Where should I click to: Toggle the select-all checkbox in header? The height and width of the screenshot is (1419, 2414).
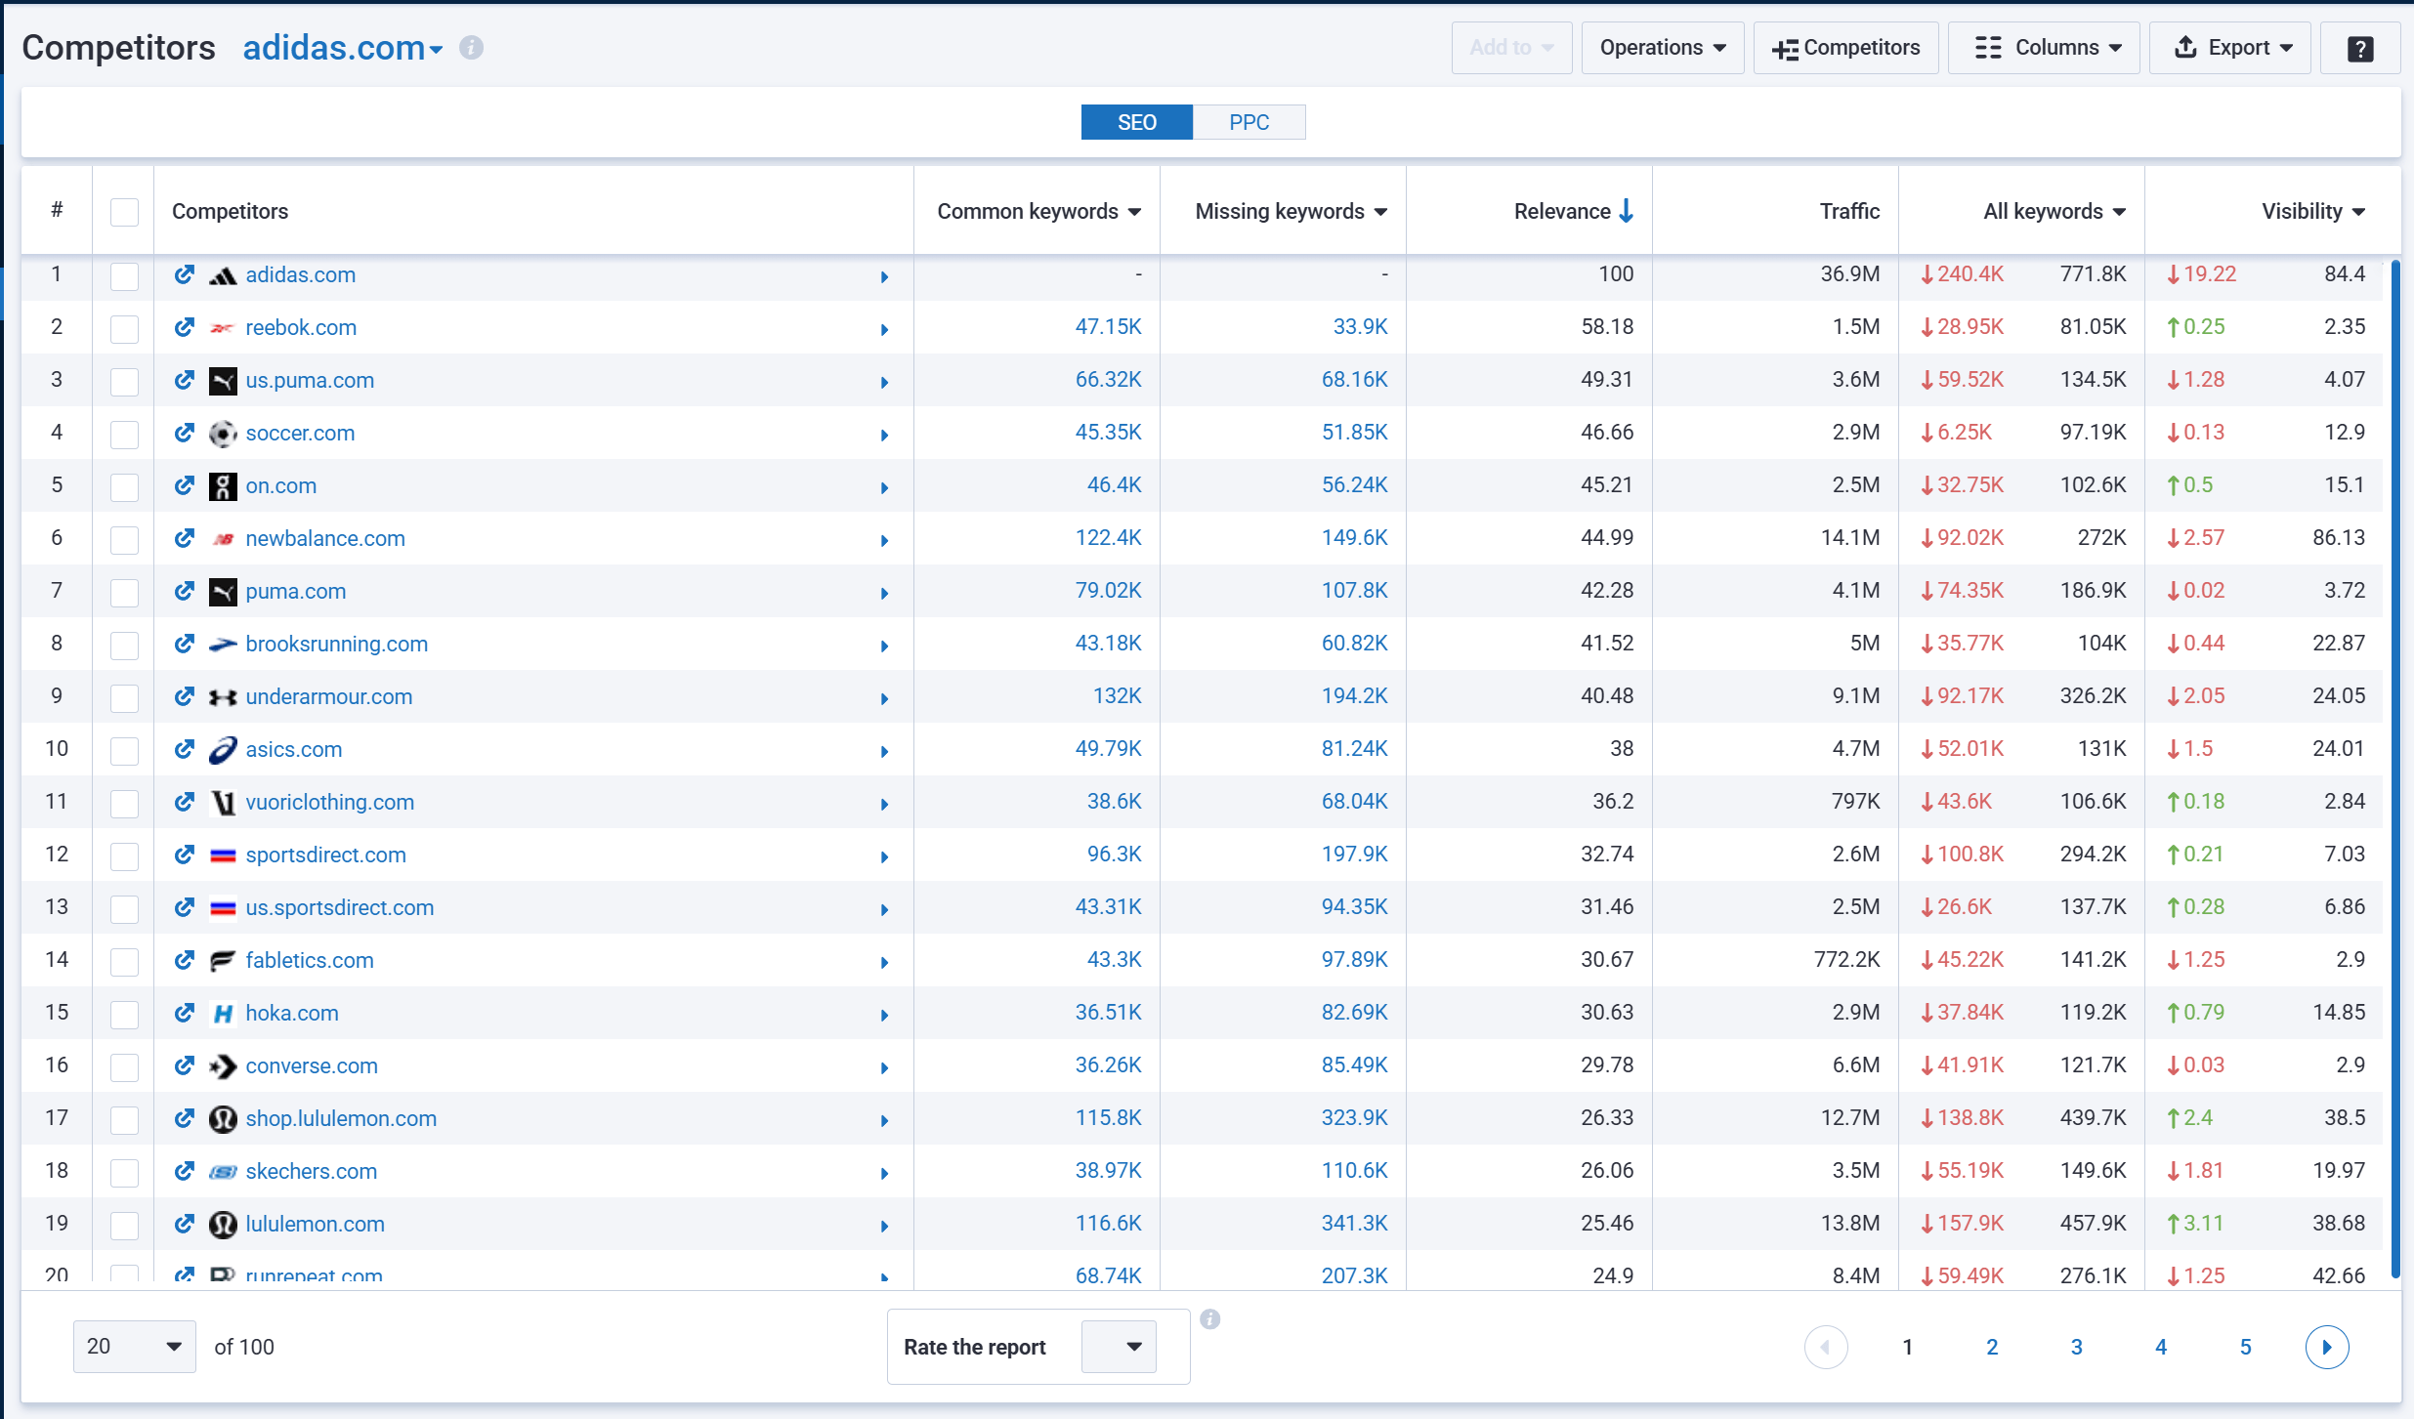pyautogui.click(x=124, y=212)
